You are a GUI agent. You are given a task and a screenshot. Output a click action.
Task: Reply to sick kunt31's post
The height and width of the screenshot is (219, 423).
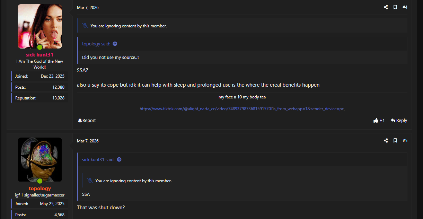tap(399, 121)
